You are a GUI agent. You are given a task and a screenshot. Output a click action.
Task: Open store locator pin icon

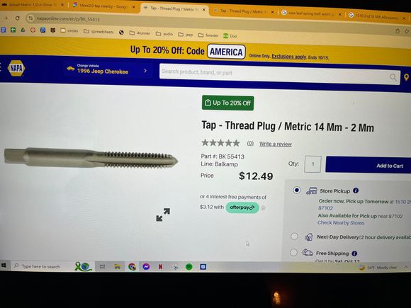point(406,77)
